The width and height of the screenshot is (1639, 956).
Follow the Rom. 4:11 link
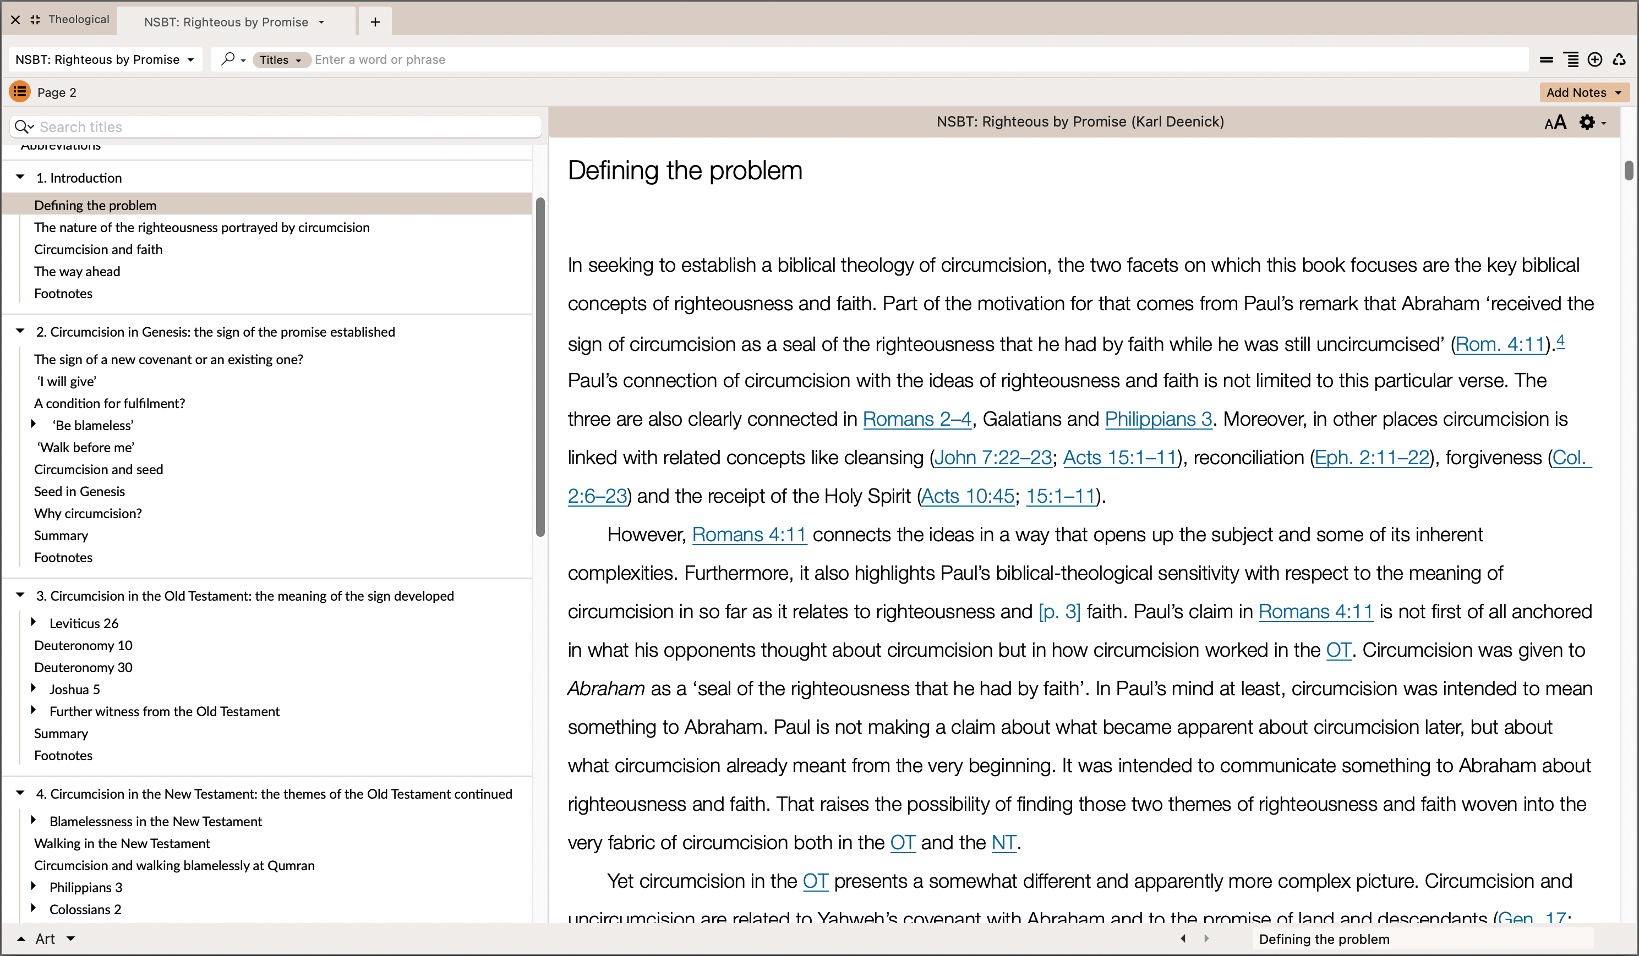pos(1500,344)
